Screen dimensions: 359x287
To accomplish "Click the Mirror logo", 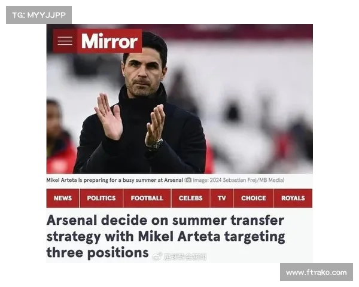I will pos(109,41).
